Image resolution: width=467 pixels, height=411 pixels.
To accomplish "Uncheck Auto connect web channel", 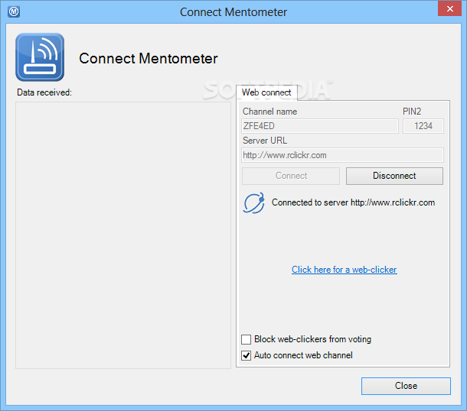I will [246, 355].
